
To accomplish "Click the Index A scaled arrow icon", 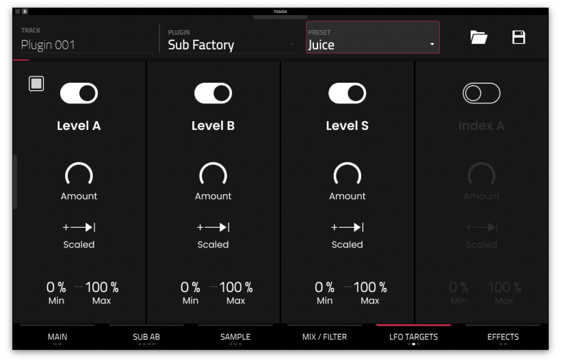I will click(x=481, y=228).
